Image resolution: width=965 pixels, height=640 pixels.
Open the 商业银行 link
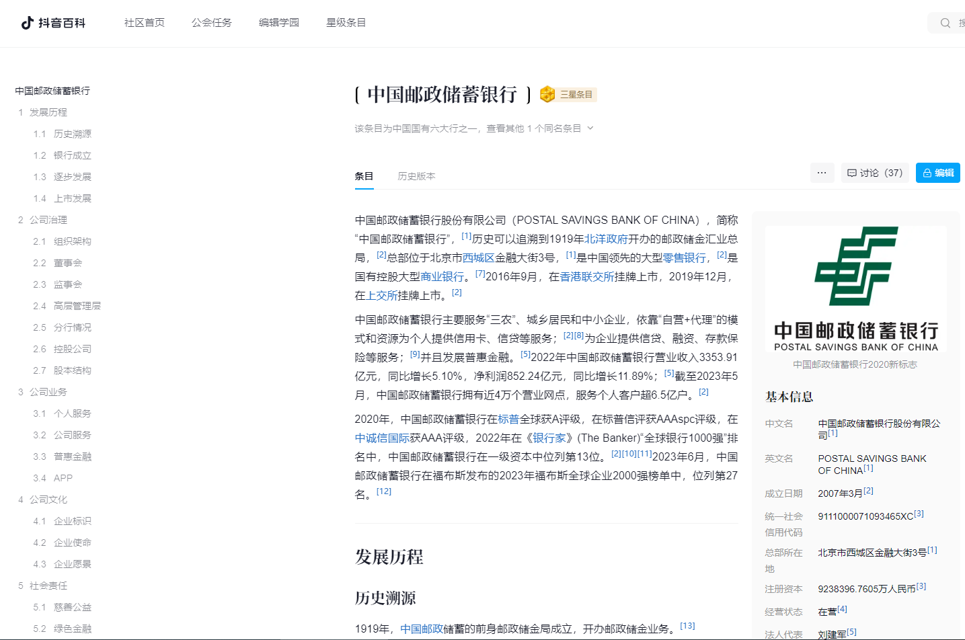tap(442, 276)
